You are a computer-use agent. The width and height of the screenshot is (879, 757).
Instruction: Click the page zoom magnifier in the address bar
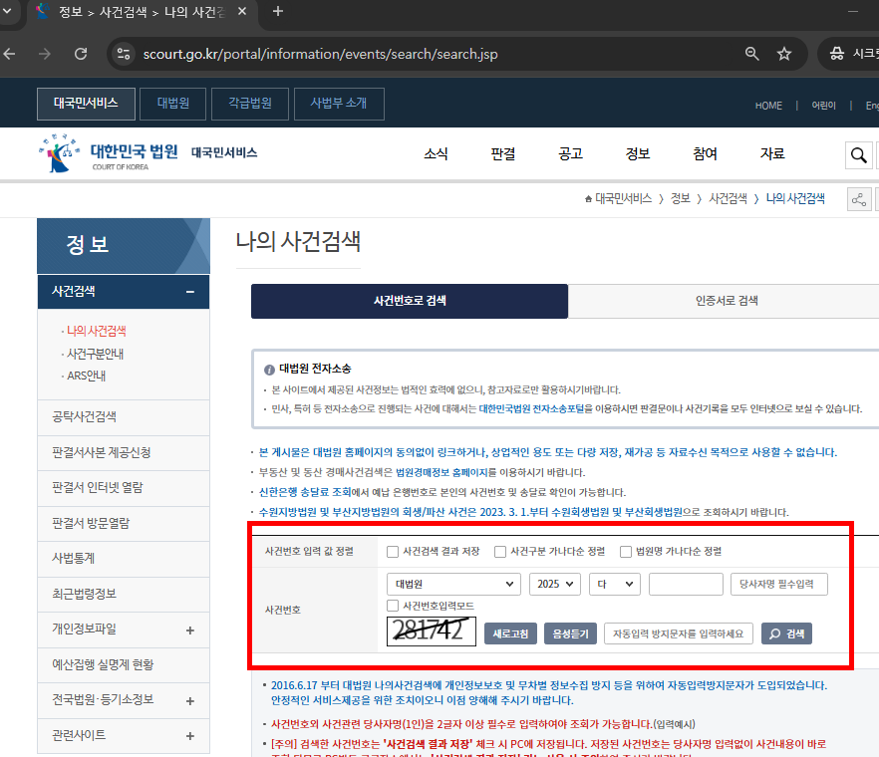pyautogui.click(x=751, y=54)
